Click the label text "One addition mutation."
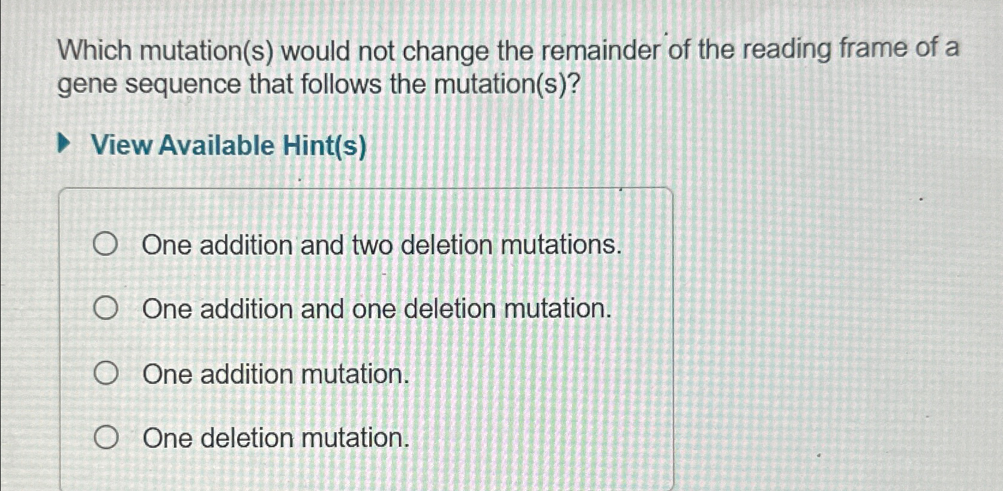This screenshot has width=1003, height=491. [x=274, y=375]
